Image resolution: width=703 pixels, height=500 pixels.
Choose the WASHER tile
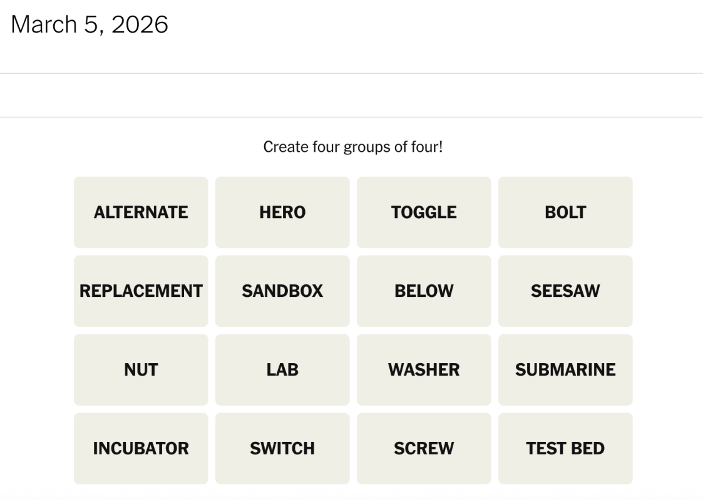(424, 369)
